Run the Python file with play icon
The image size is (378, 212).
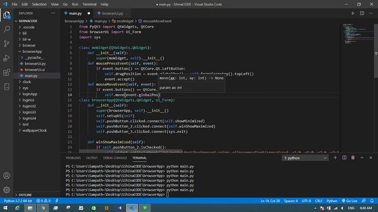coord(353,13)
